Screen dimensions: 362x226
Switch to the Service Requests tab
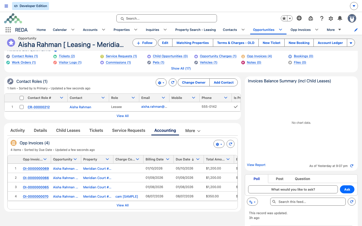pos(129,130)
